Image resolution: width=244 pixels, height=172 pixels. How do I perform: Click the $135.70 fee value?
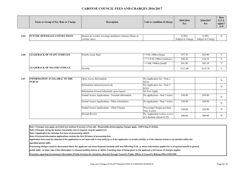pyautogui.click(x=206, y=69)
